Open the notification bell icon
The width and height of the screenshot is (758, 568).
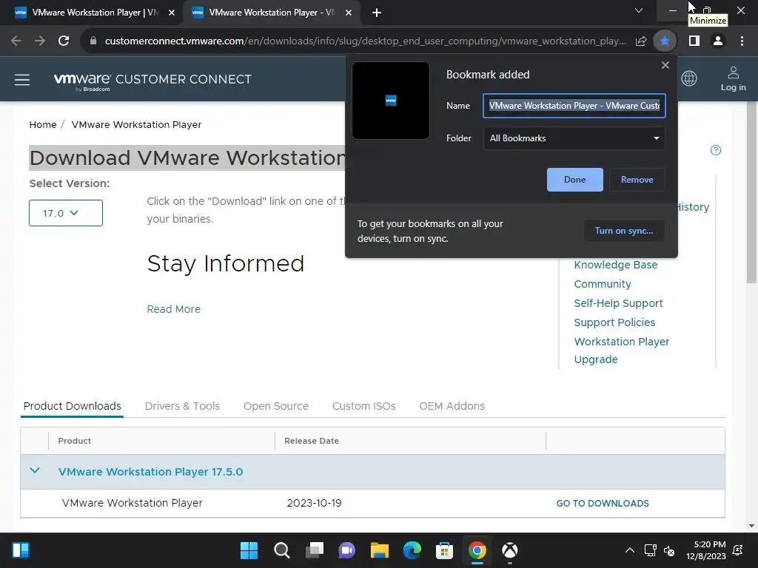(x=738, y=550)
